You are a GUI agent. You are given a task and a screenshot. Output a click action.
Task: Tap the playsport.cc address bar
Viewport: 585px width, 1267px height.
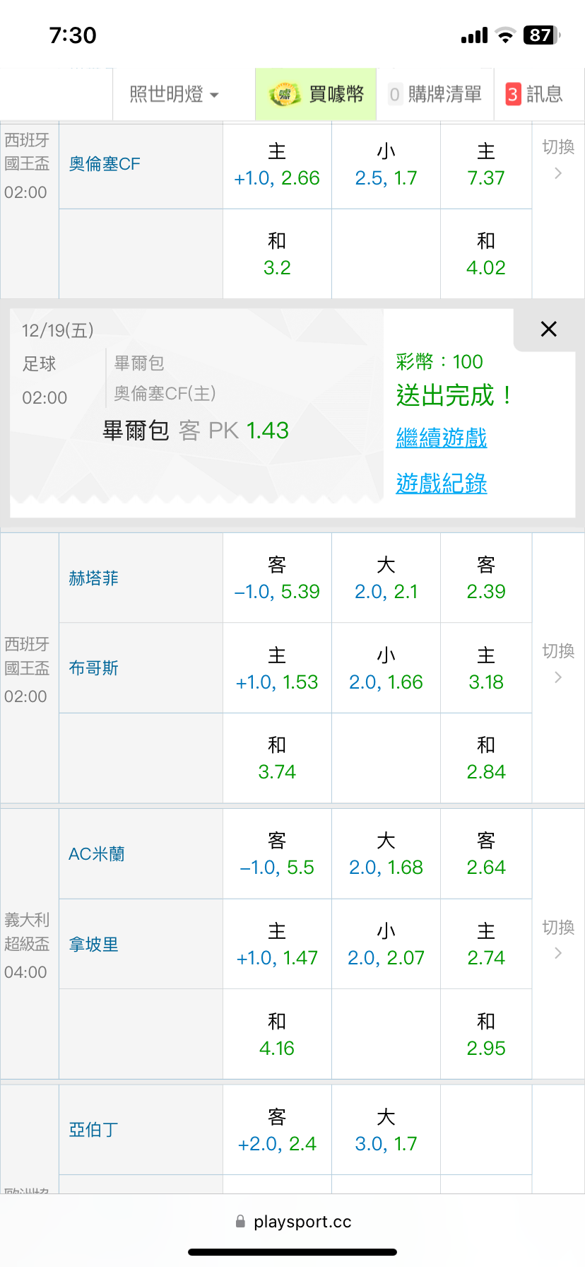[302, 1221]
